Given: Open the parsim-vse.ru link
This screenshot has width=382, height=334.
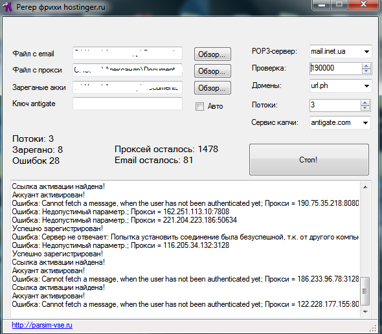Looking at the screenshot, I should [x=42, y=325].
